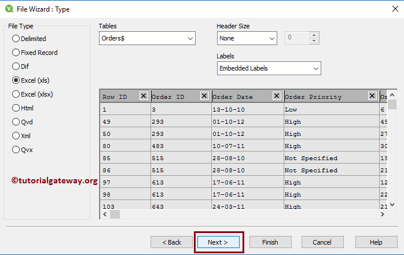Screen dimensions: 404x255
Task: Cancel the File Wizard
Action: click(x=322, y=242)
